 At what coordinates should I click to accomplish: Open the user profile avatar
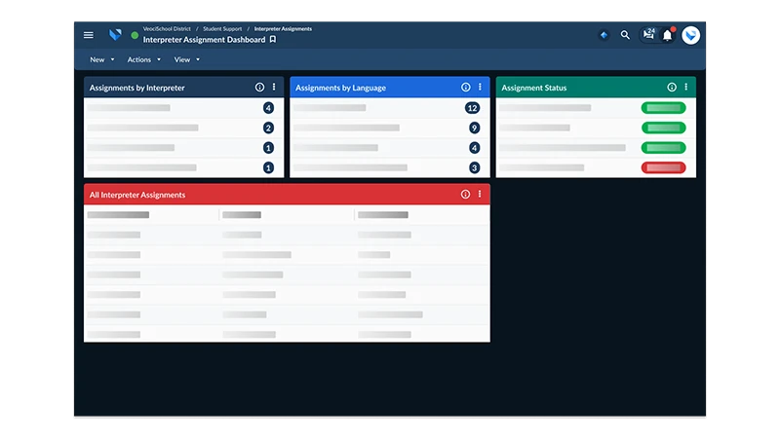coord(690,35)
